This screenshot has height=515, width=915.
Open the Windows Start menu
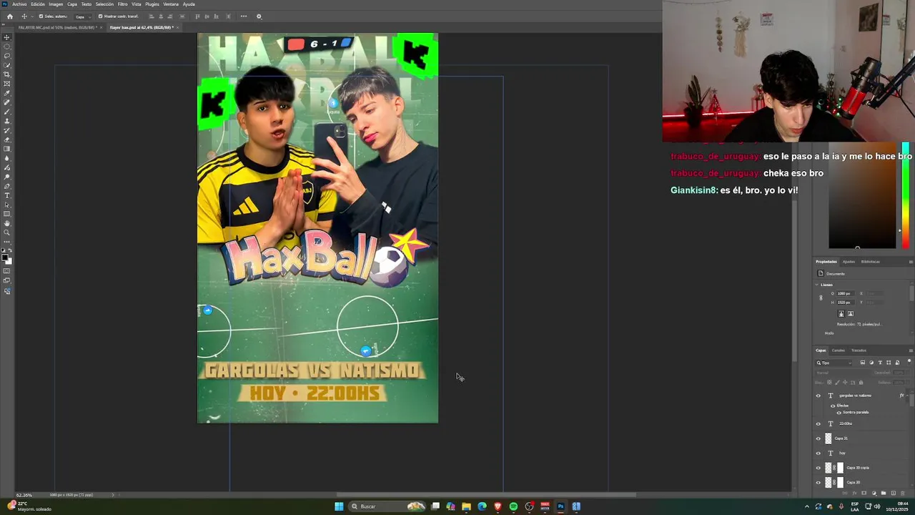tap(339, 506)
